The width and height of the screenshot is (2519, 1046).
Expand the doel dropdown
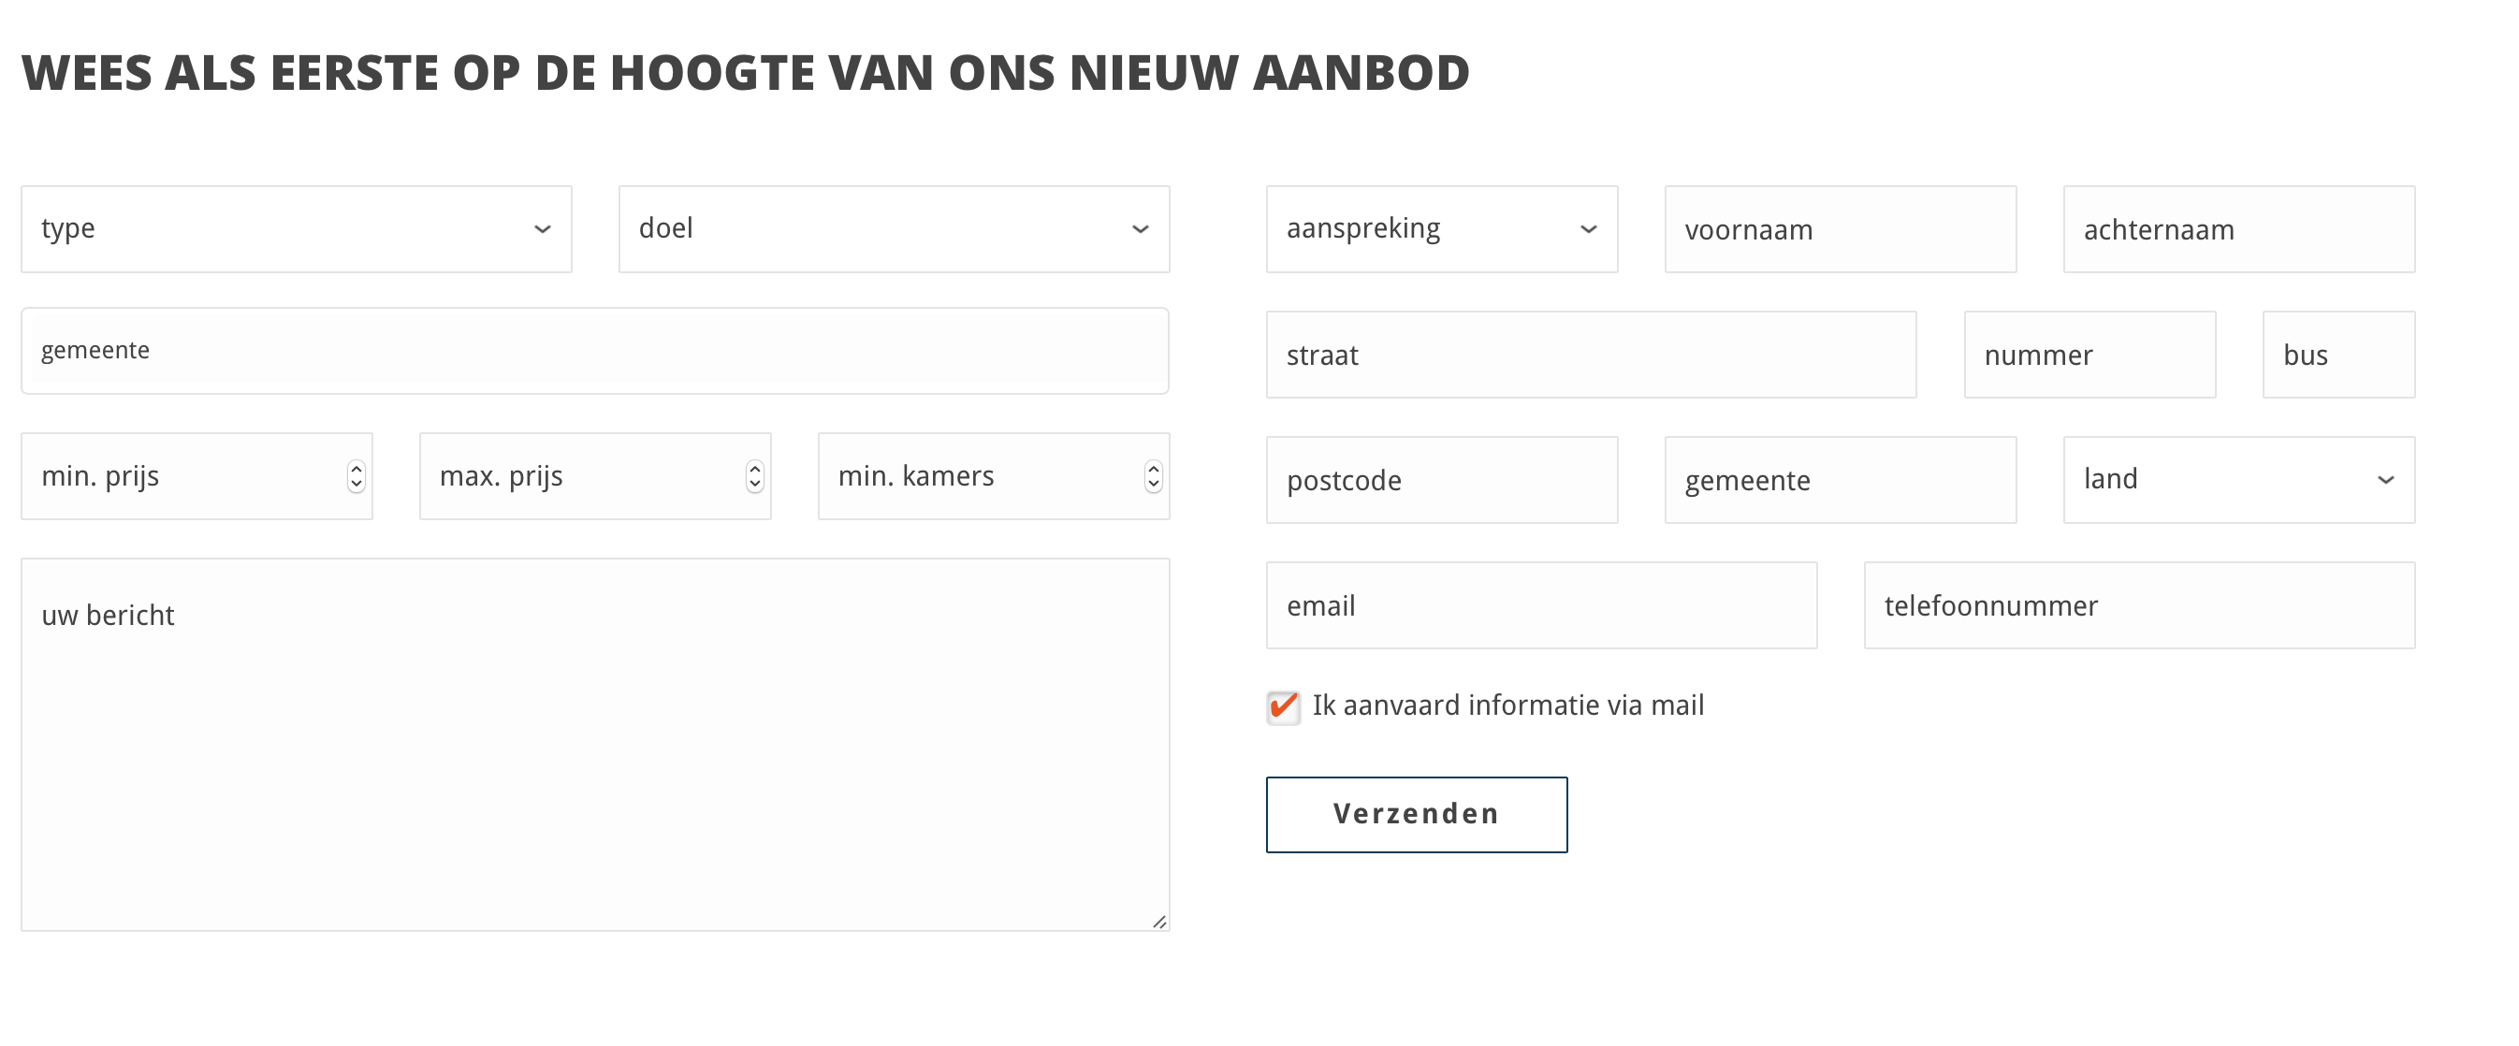coord(894,228)
